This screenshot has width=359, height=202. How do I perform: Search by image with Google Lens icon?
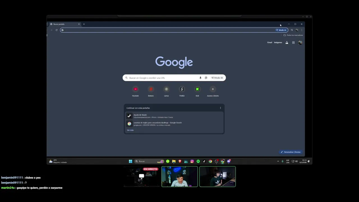(x=206, y=78)
